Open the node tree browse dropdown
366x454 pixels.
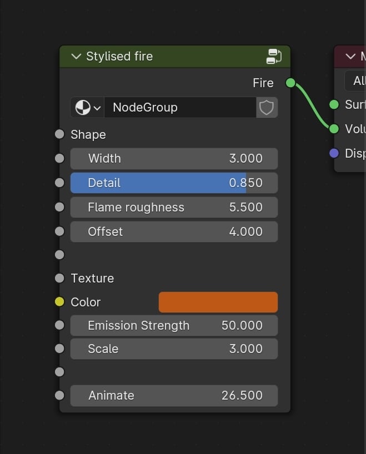tap(88, 107)
